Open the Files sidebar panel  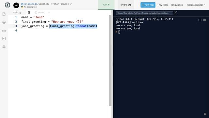tap(4, 14)
